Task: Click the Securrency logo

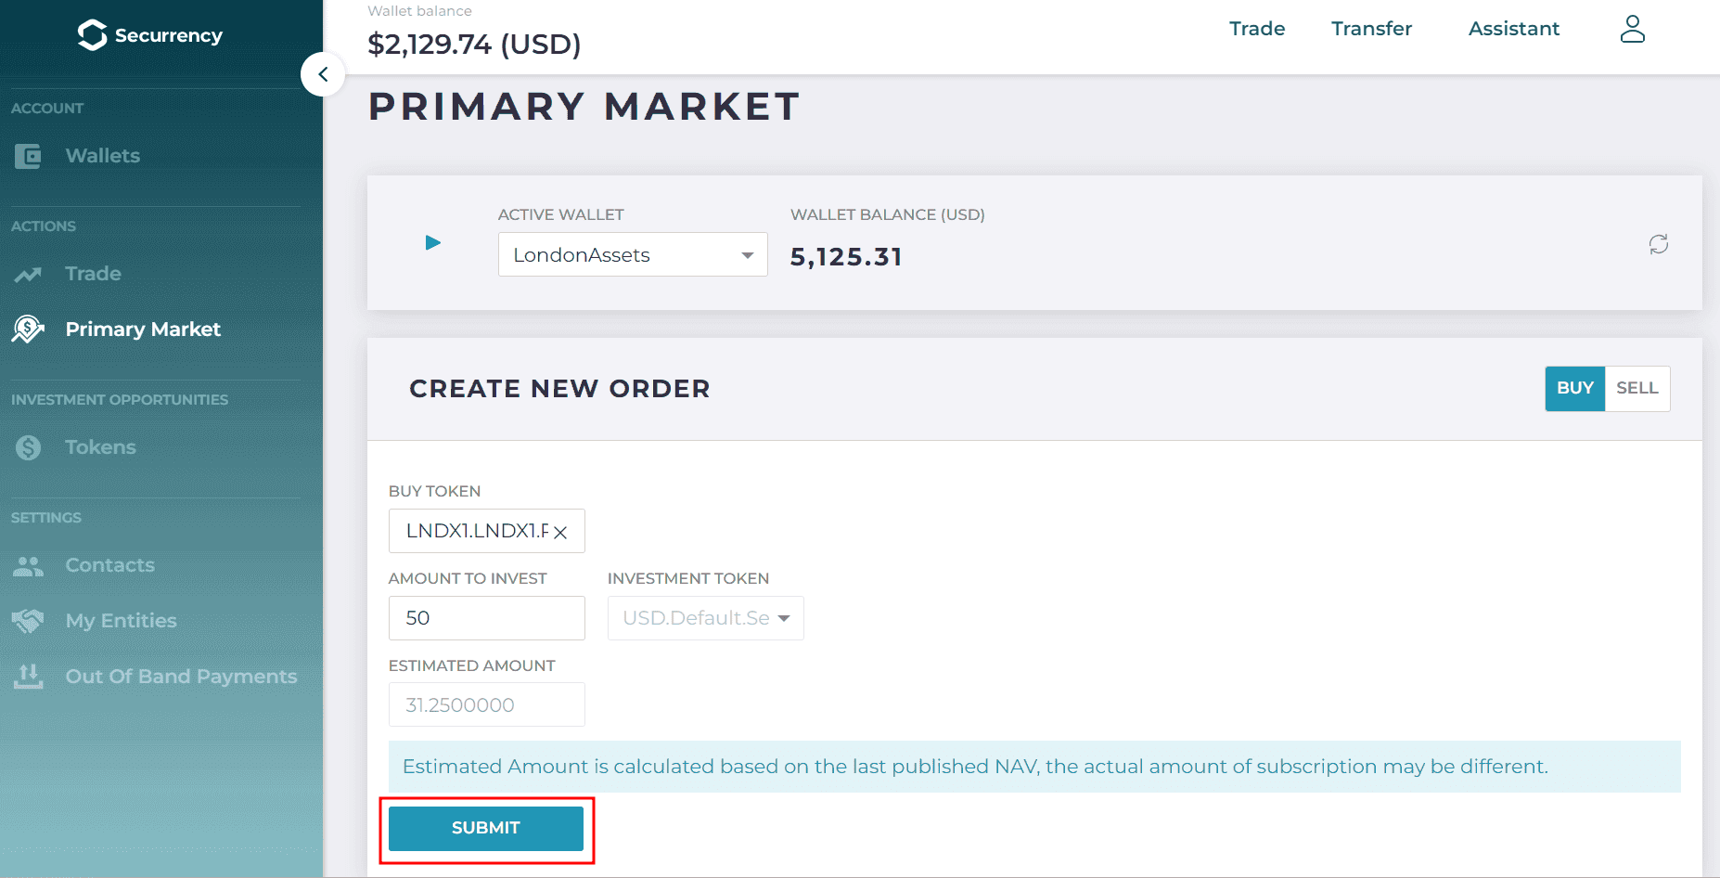Action: click(x=150, y=35)
